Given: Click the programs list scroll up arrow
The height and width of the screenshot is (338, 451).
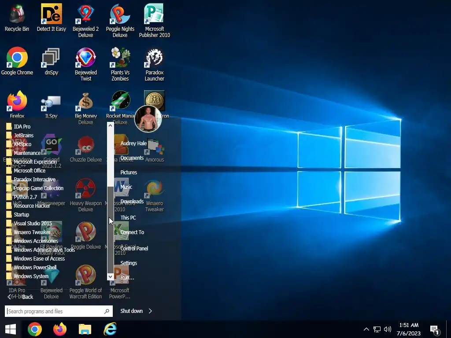Looking at the screenshot, I should click(x=110, y=125).
